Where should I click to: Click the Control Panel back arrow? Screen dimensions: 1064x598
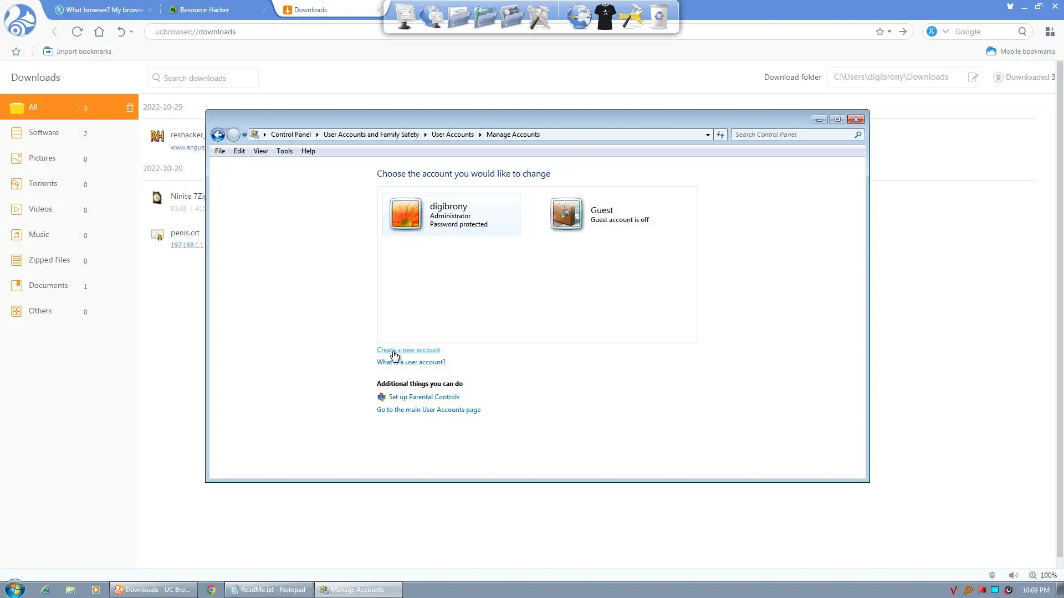click(x=218, y=135)
